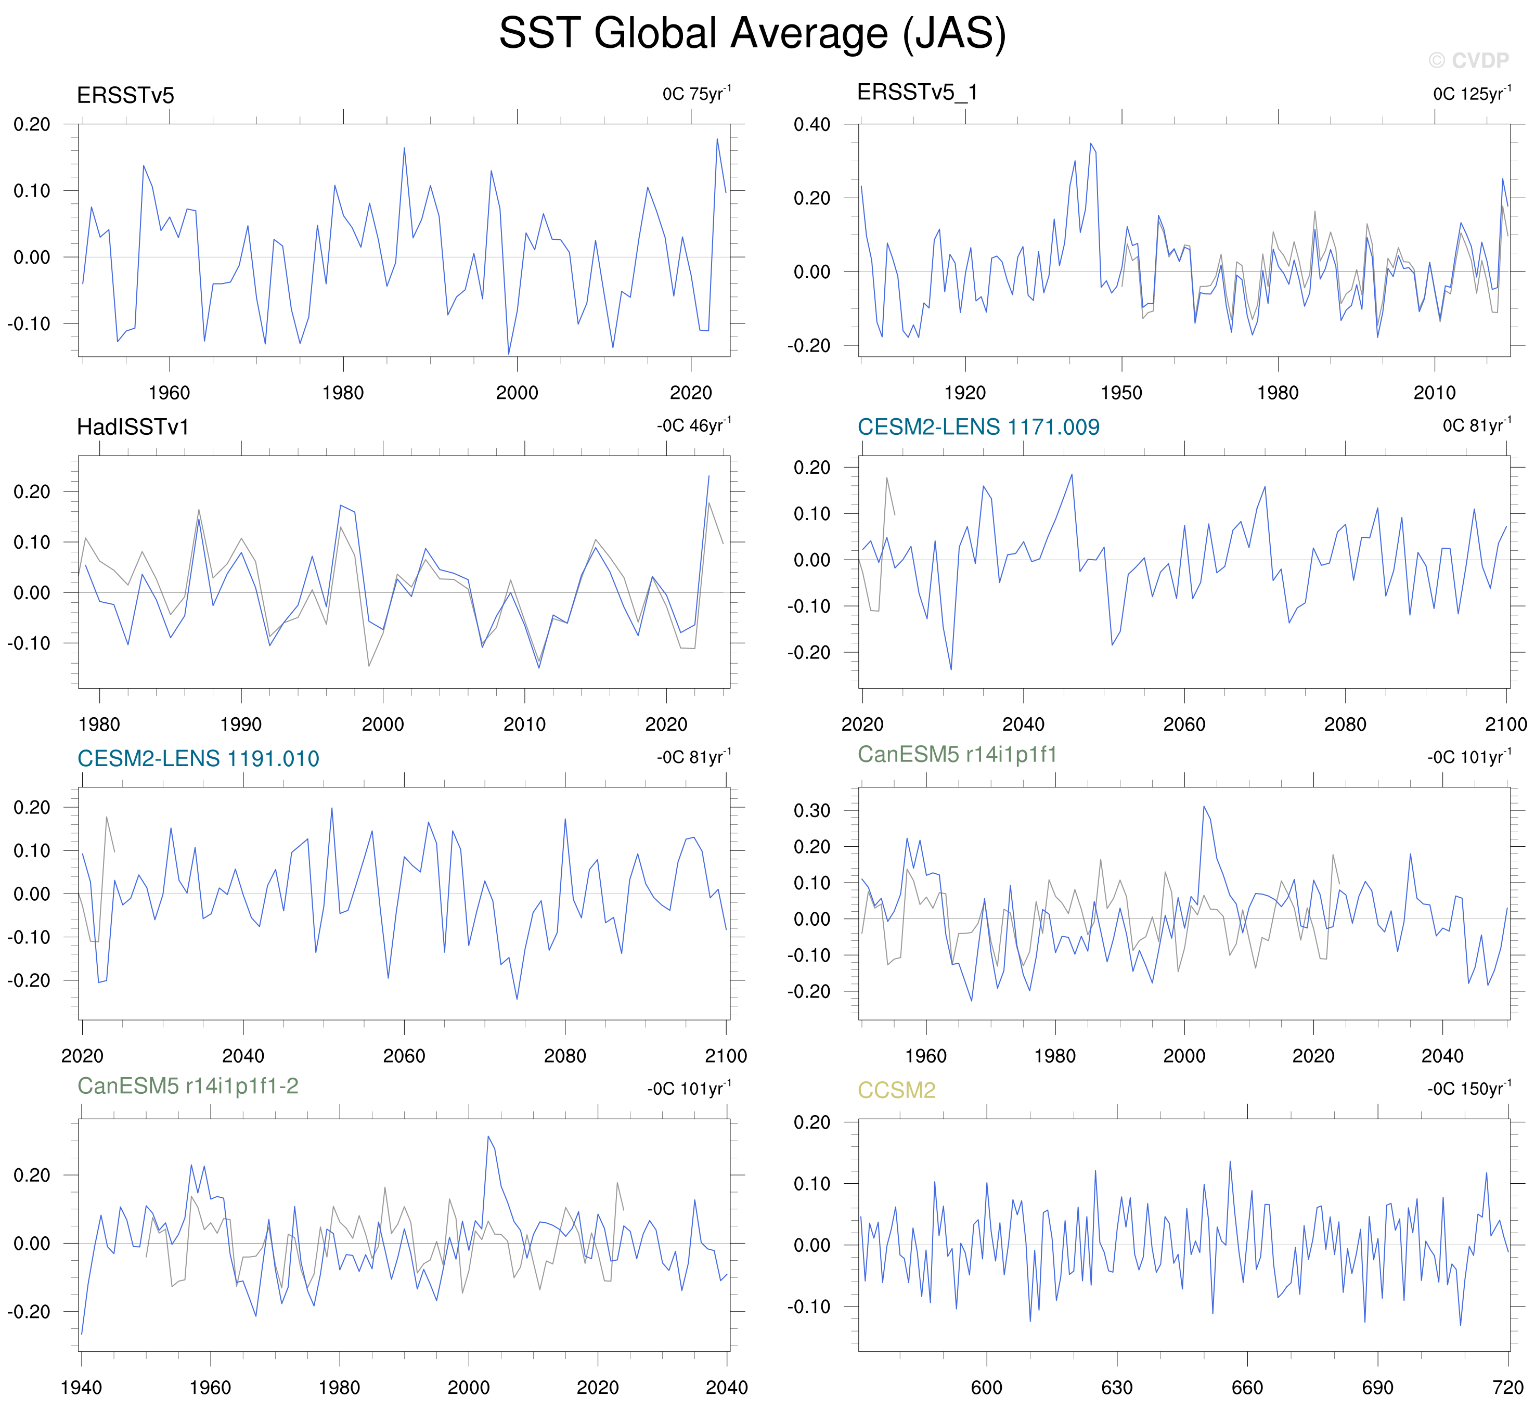Click the 0.40 y-axis label in ERSSTv5_1
The width and height of the screenshot is (1535, 1410).
pos(812,124)
